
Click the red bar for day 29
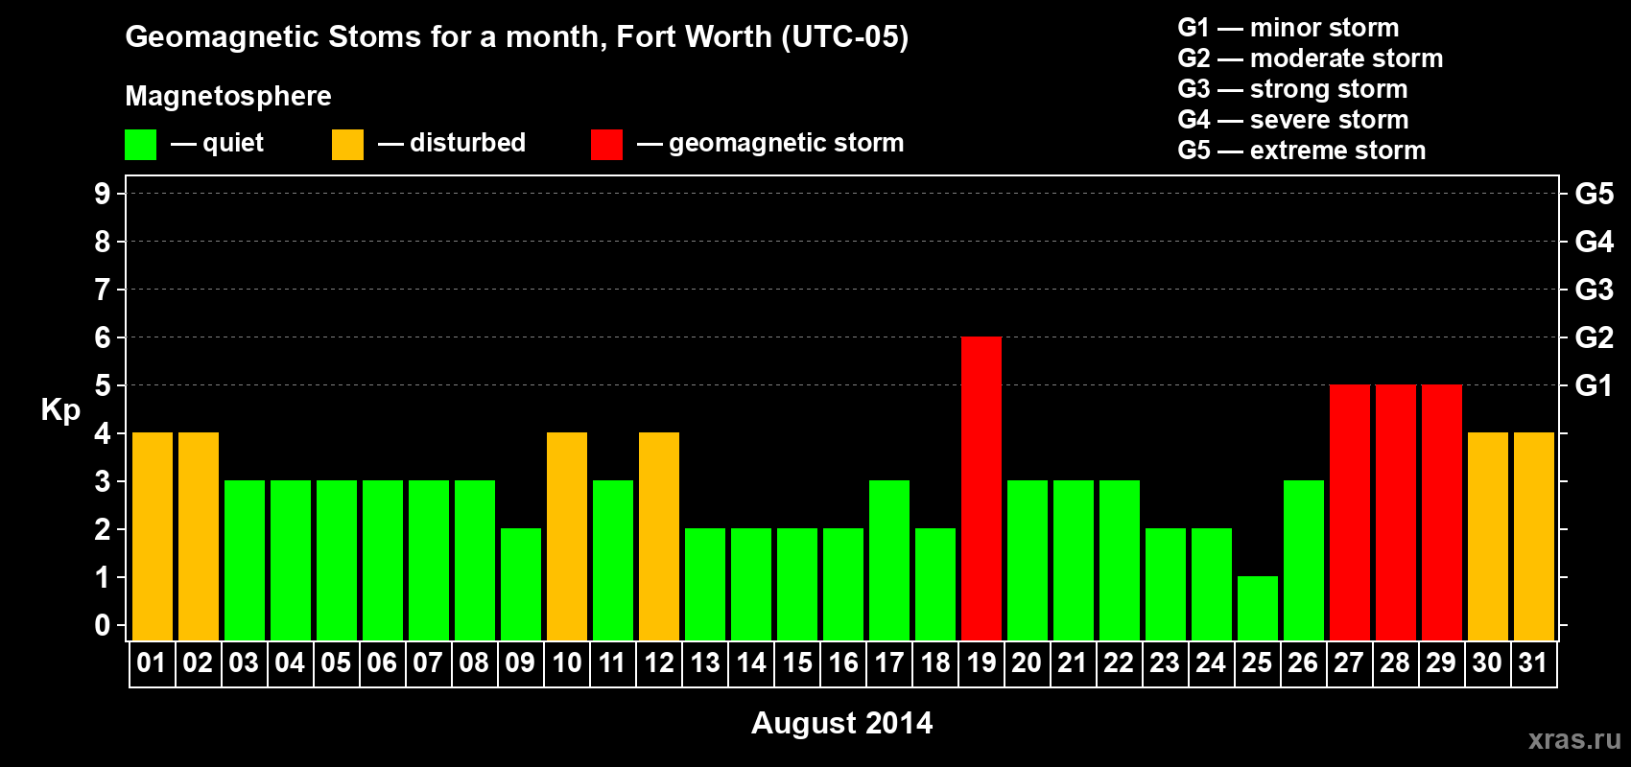1442,512
